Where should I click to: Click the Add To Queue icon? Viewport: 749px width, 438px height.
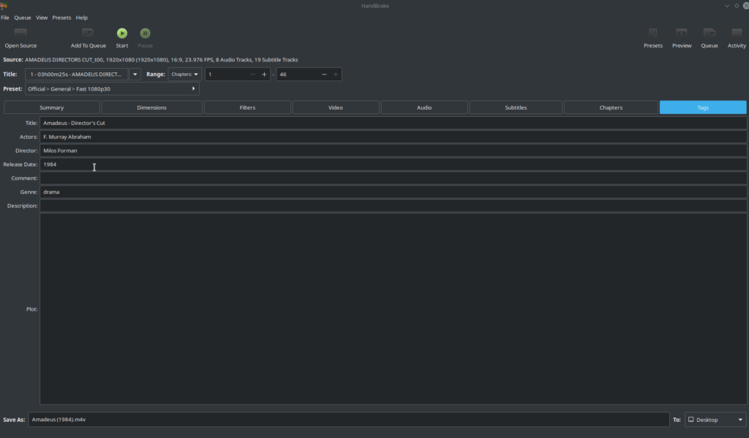(88, 33)
